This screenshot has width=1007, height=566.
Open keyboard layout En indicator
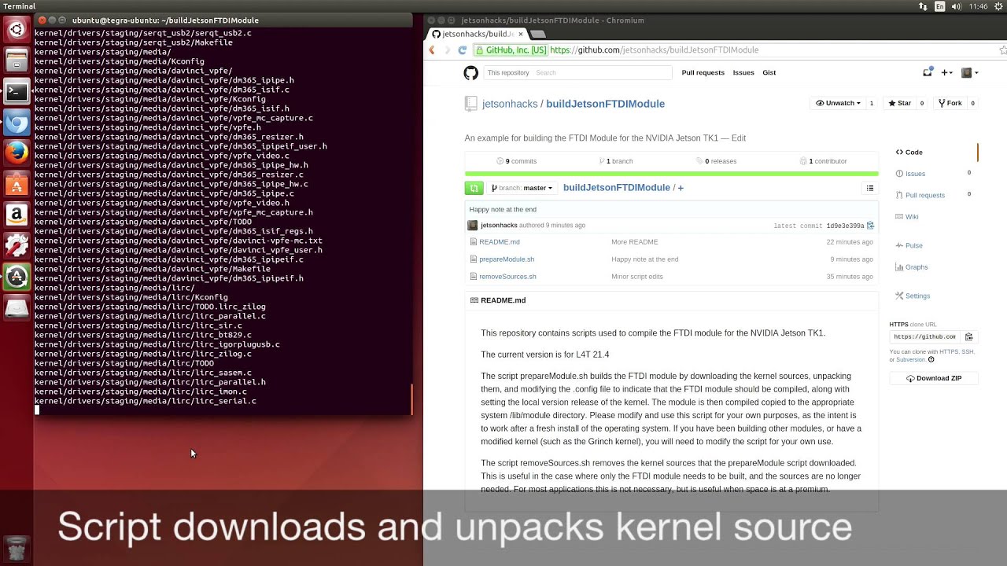(x=939, y=6)
